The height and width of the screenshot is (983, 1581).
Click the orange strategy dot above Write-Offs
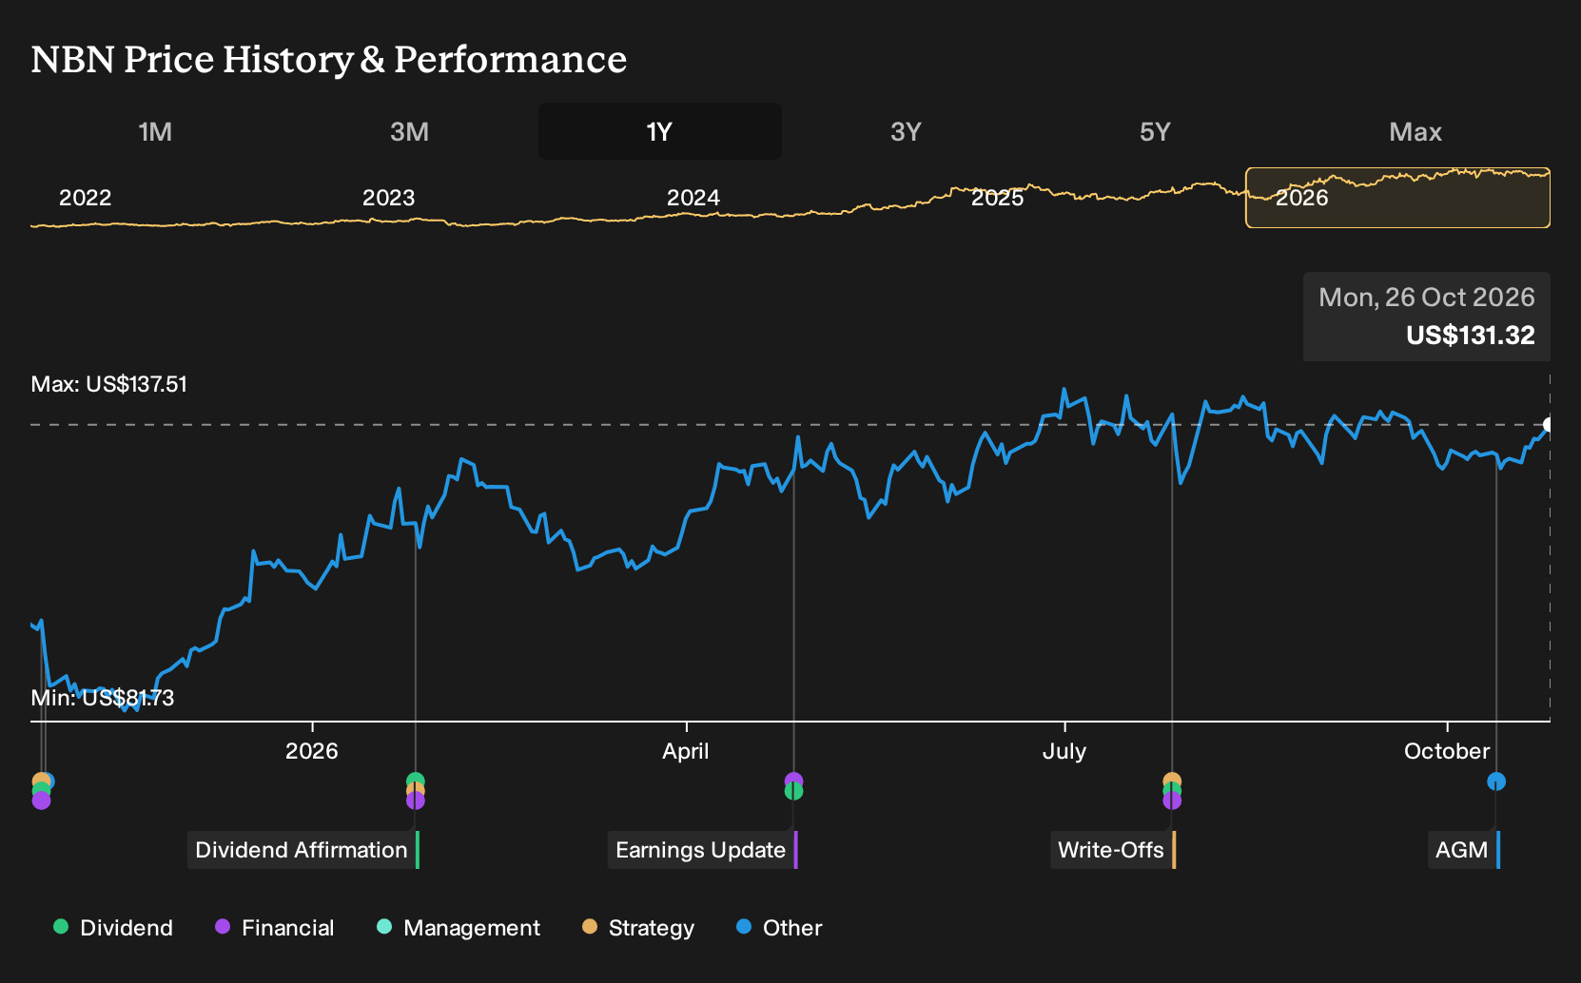[1172, 780]
